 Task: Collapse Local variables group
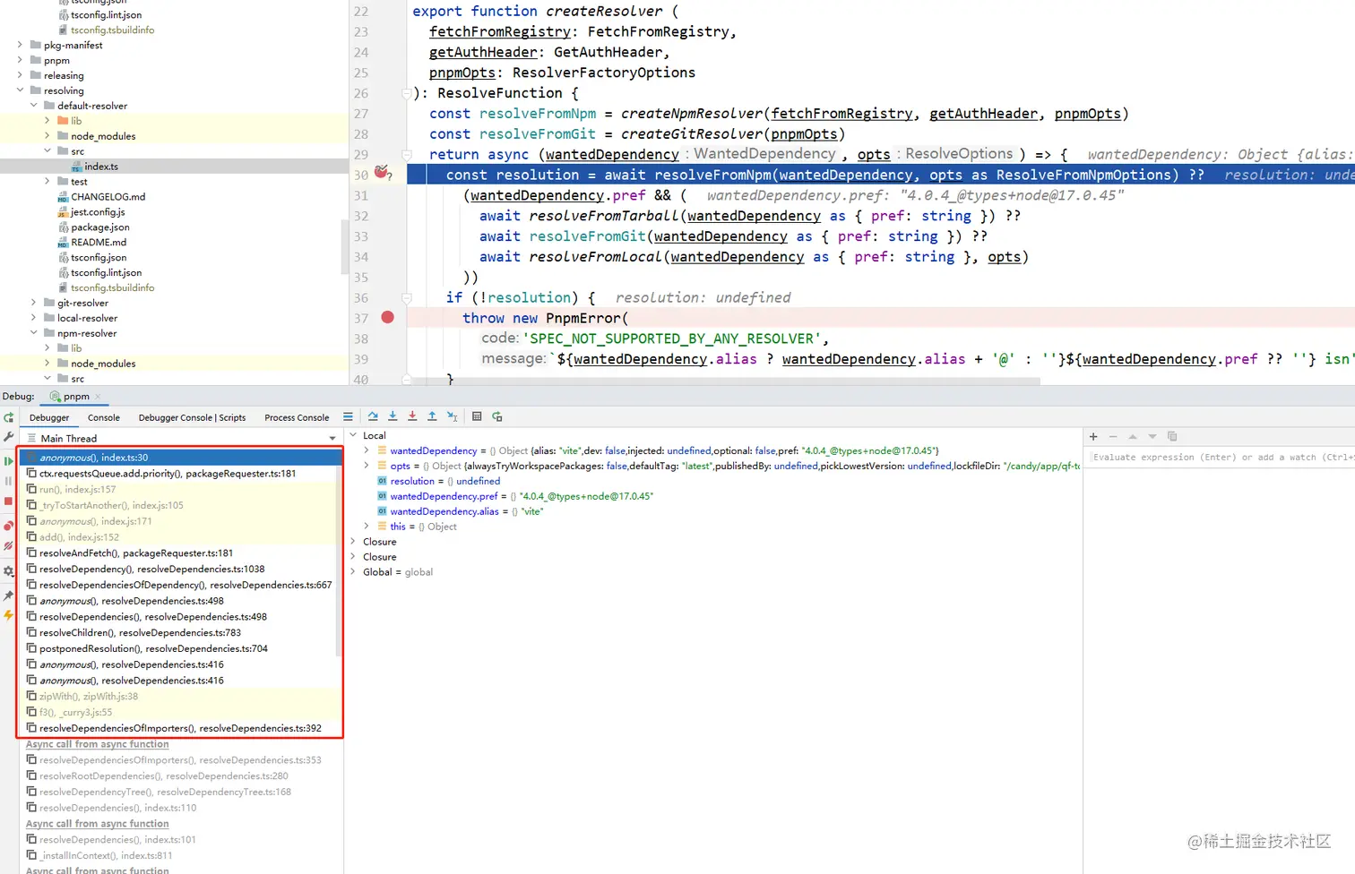click(353, 435)
